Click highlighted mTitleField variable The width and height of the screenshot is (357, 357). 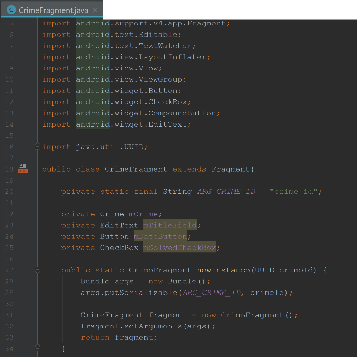click(170, 225)
